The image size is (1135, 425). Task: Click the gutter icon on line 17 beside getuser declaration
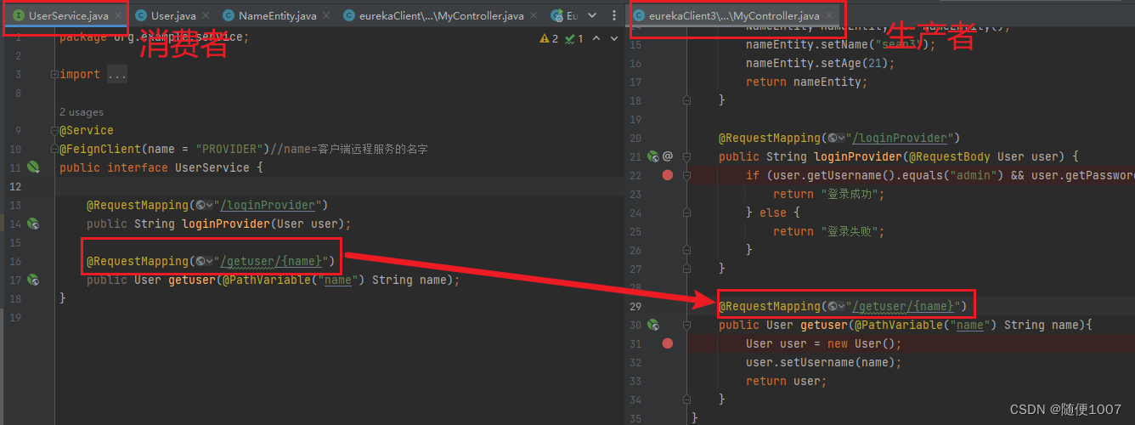click(33, 280)
